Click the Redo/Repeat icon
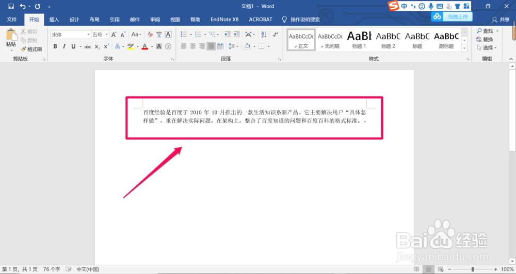 click(38, 6)
